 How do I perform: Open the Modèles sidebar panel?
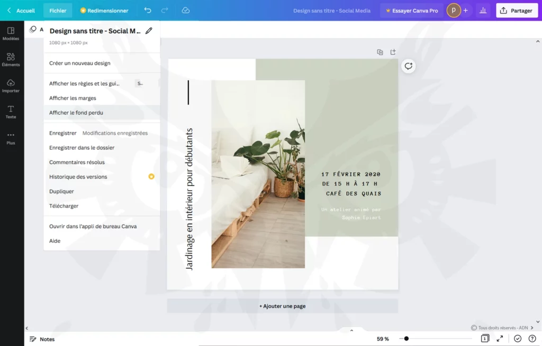(11, 34)
